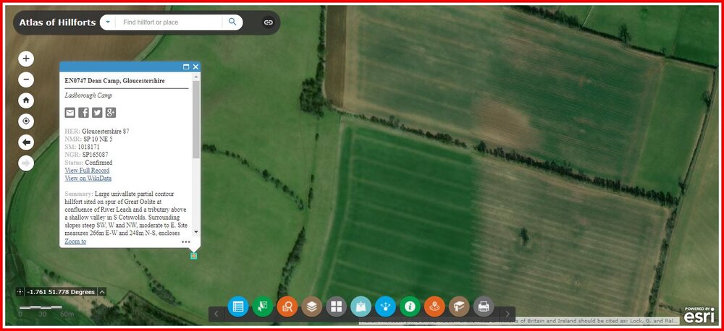
Task: Click the popup vertical scrollbar thumb
Action: point(196,120)
